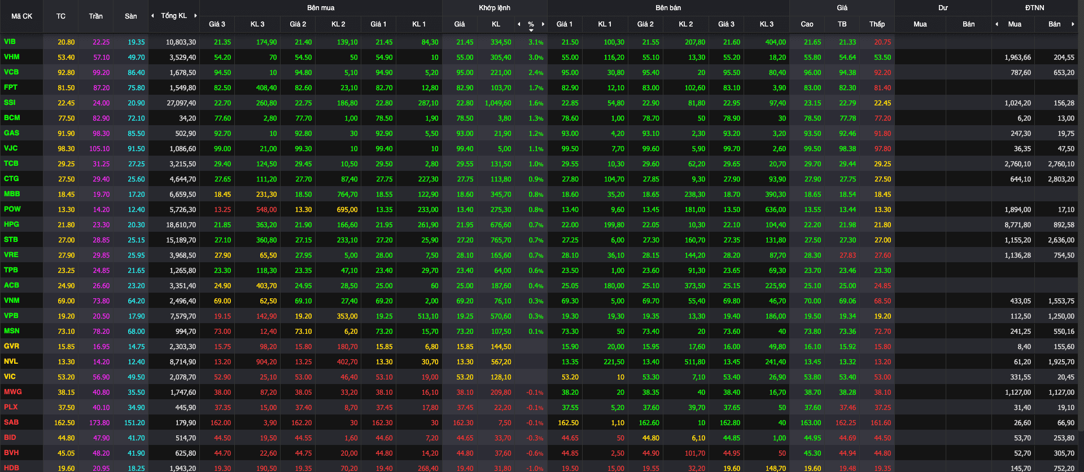Open the STB stock symbol

click(x=11, y=240)
